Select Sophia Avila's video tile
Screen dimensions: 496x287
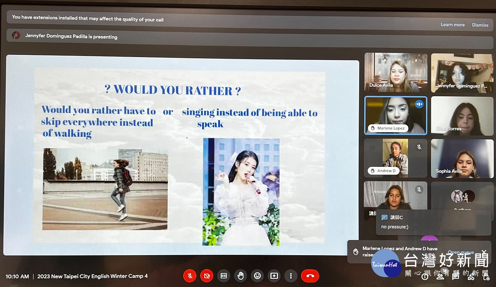[462, 159]
